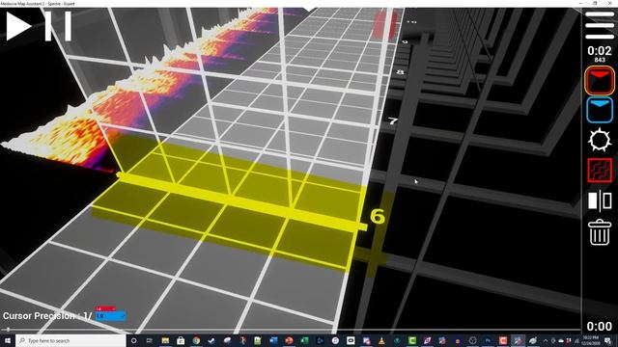The height and width of the screenshot is (347, 618).
Task: Open the taskbar clock and date
Action: click(590, 340)
